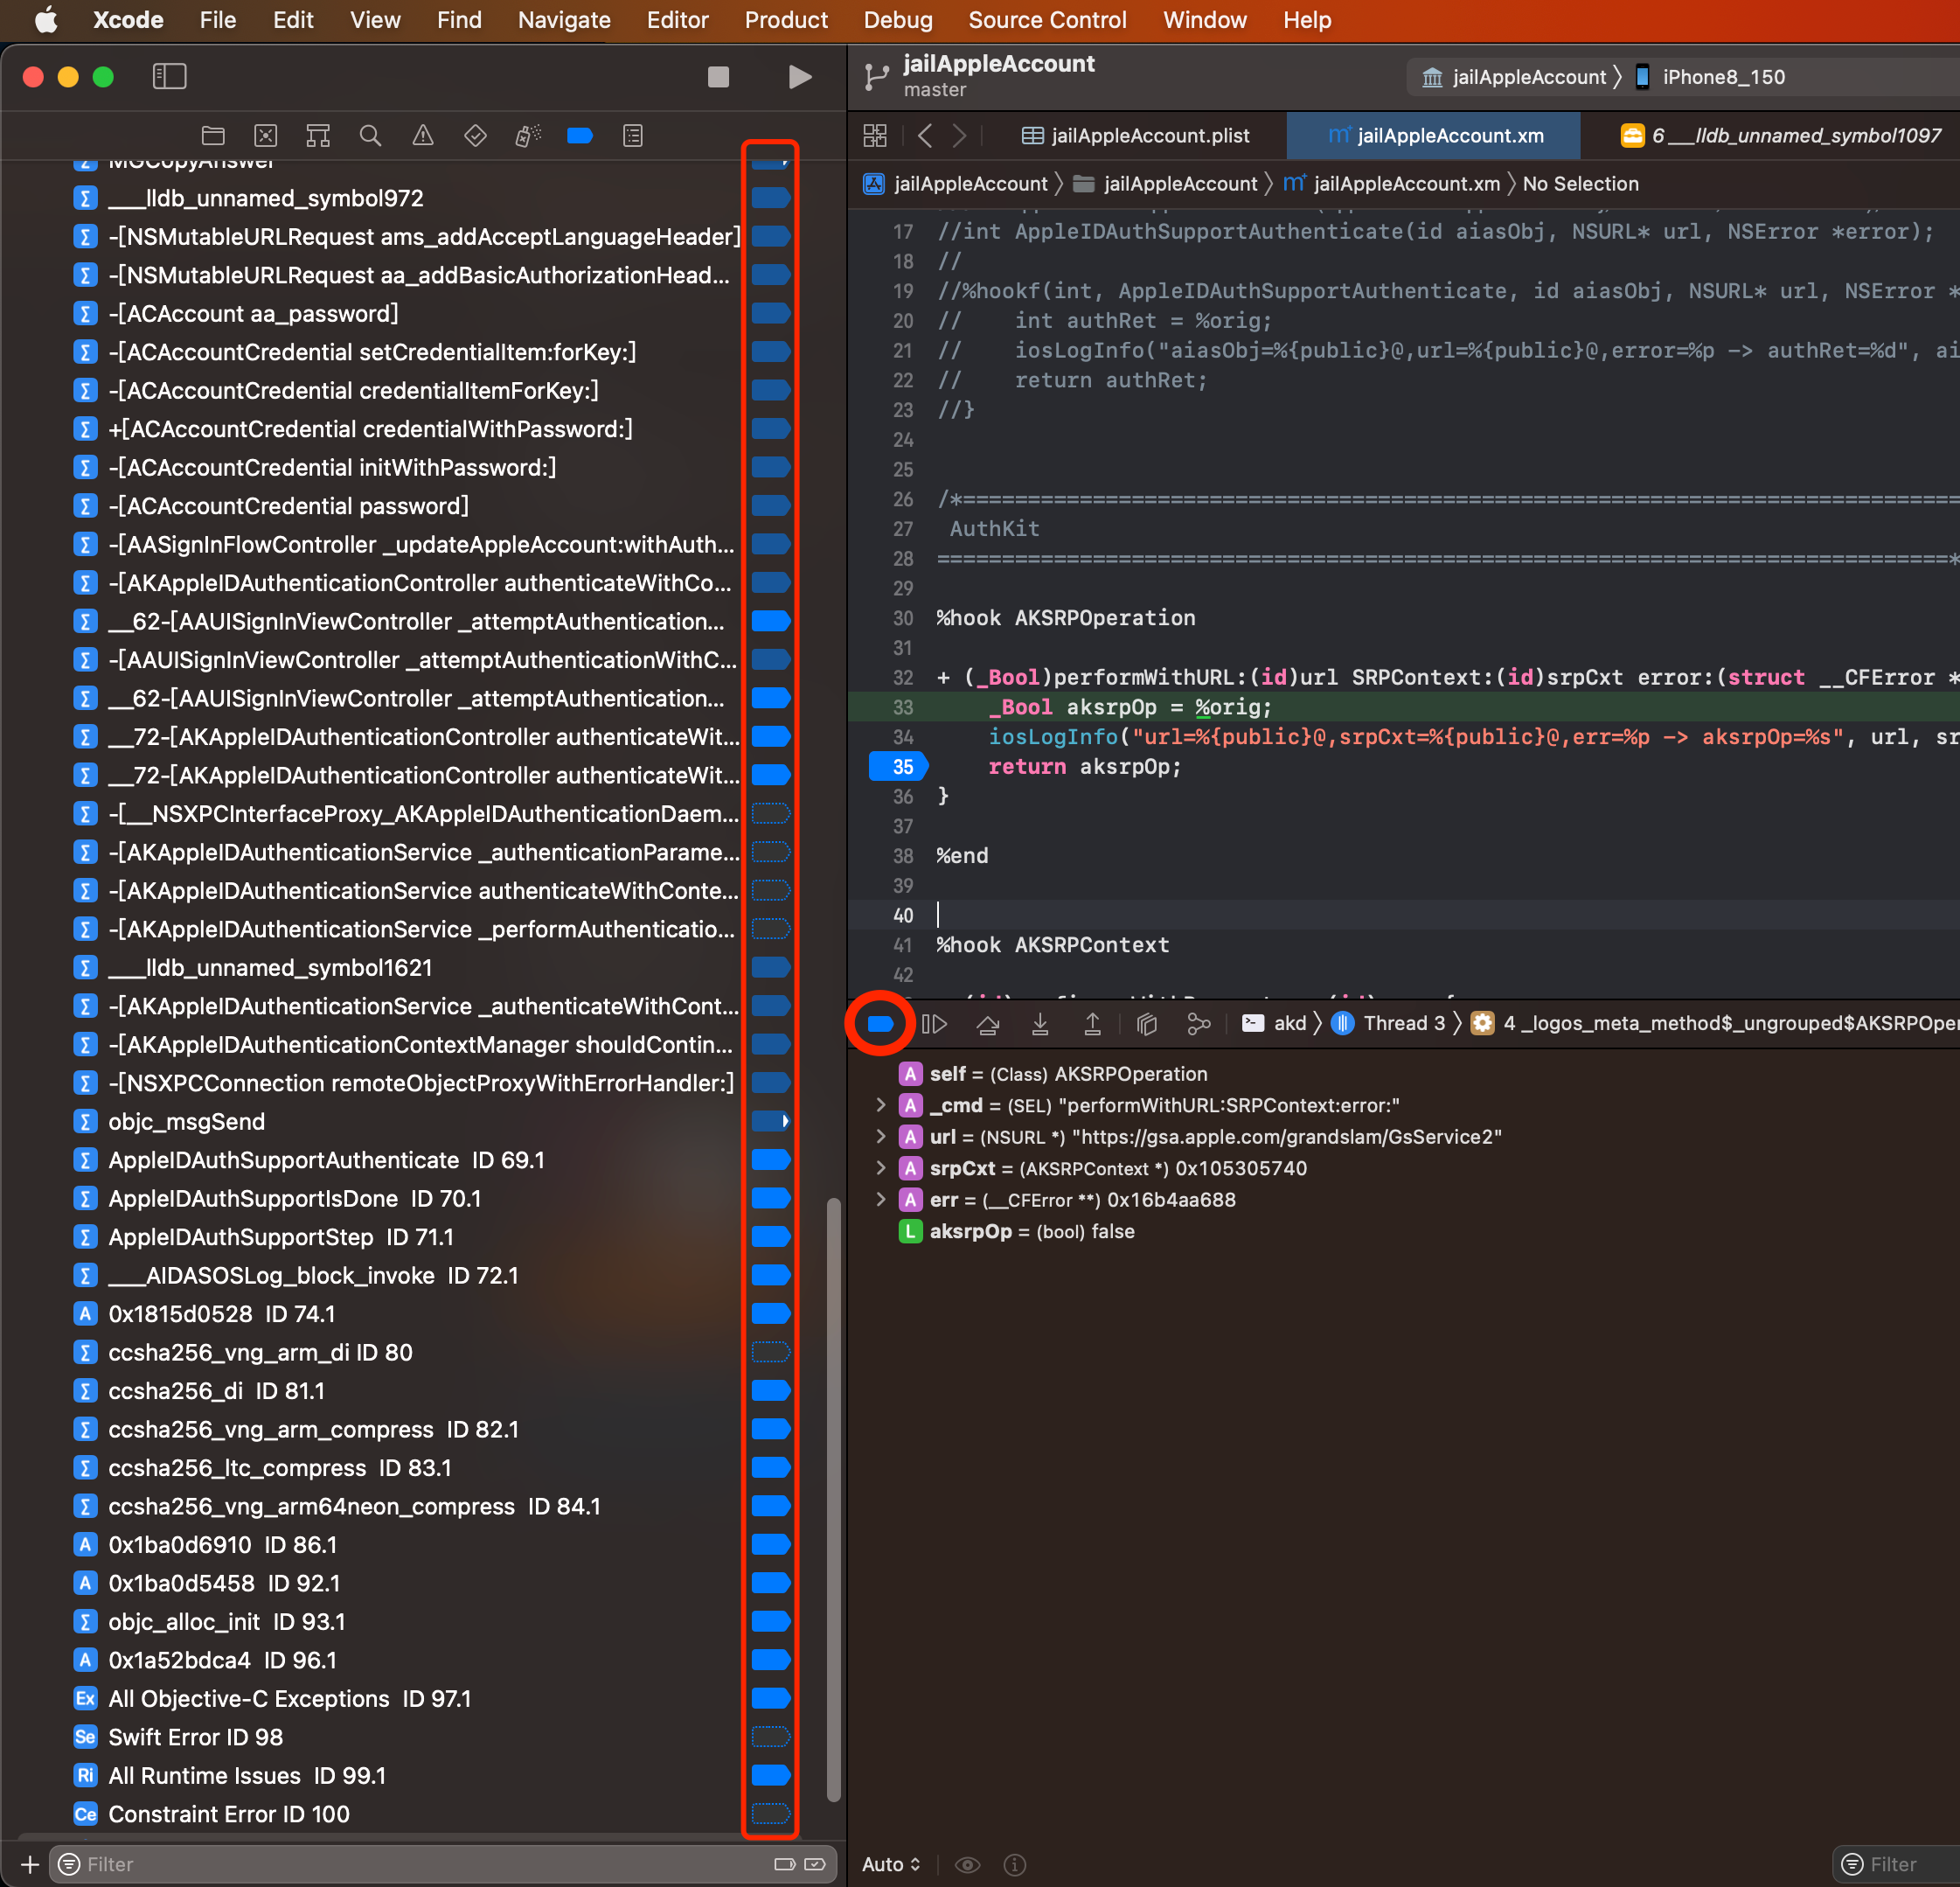
Task: Toggle breakpoint for AppleIDAuthSupportAuthenticate ID 69.1
Action: [x=771, y=1159]
